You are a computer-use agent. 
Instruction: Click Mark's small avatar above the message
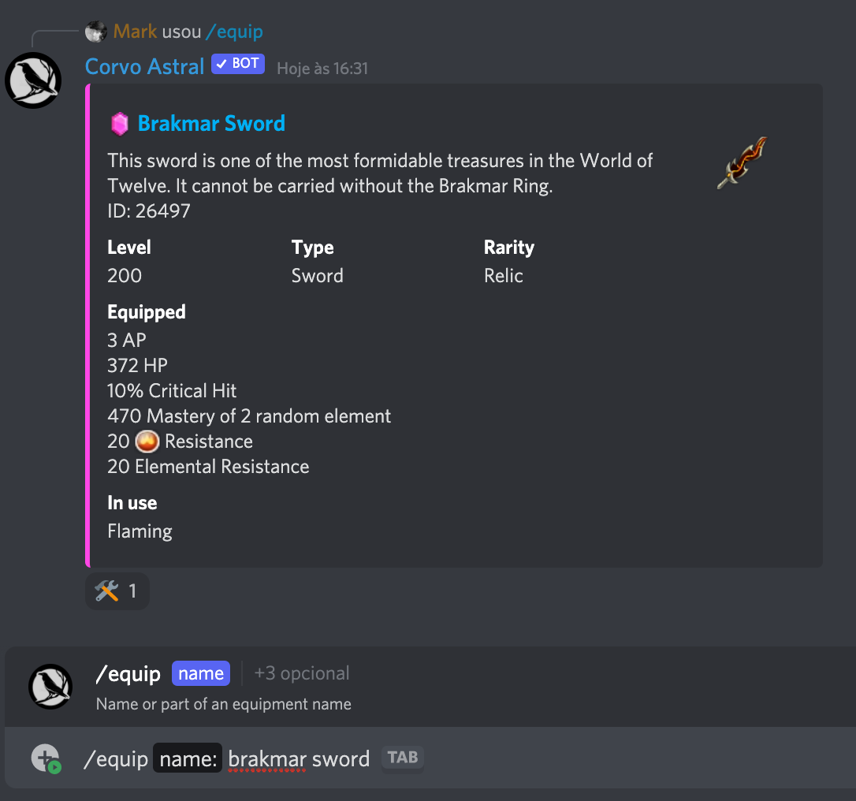point(96,32)
